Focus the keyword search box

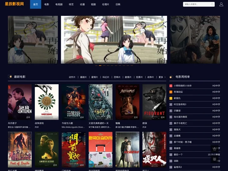[199, 4]
